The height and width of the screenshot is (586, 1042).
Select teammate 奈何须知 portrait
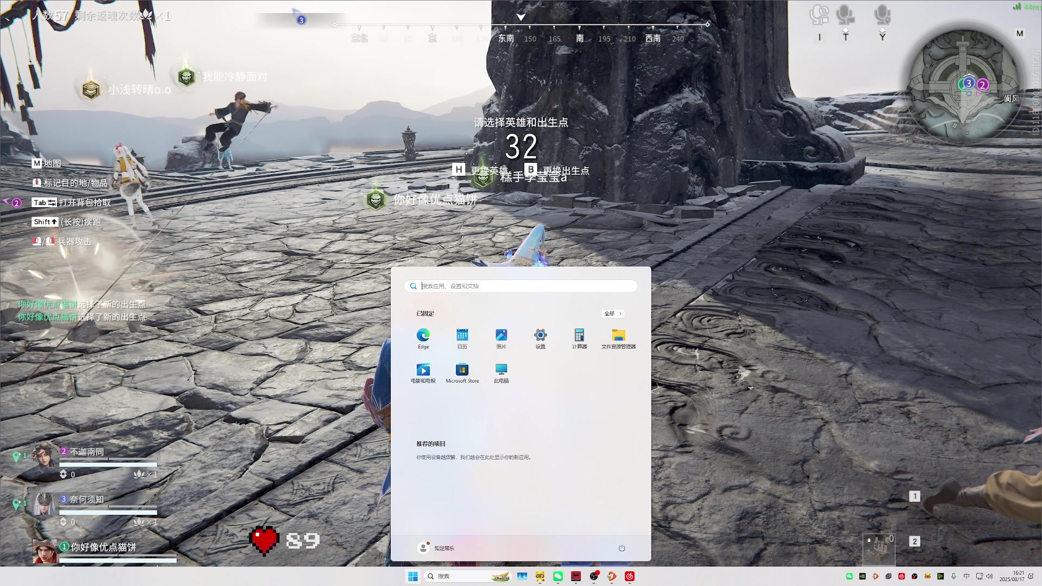45,504
